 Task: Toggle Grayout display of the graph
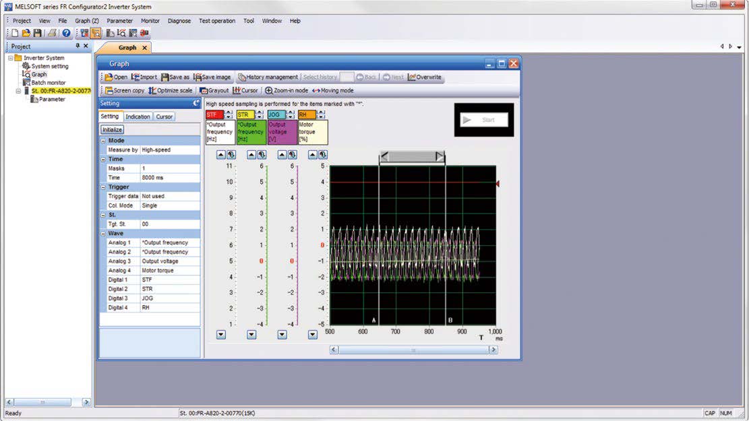coord(214,90)
